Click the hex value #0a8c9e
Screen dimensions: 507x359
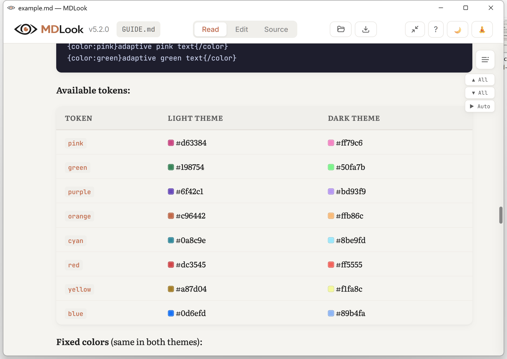191,240
